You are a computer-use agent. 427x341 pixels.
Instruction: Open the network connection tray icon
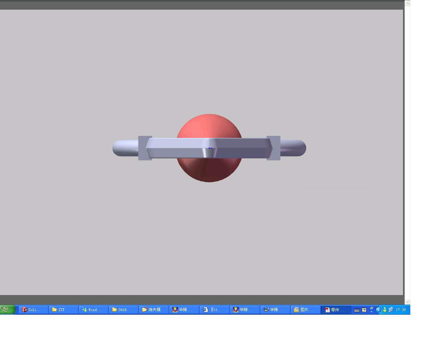391,310
